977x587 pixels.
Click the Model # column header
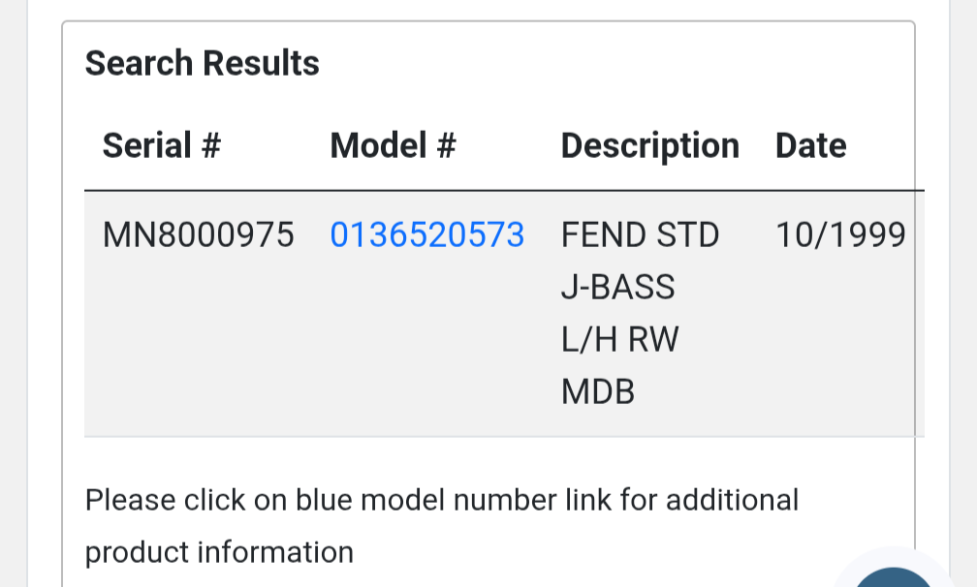coord(393,145)
